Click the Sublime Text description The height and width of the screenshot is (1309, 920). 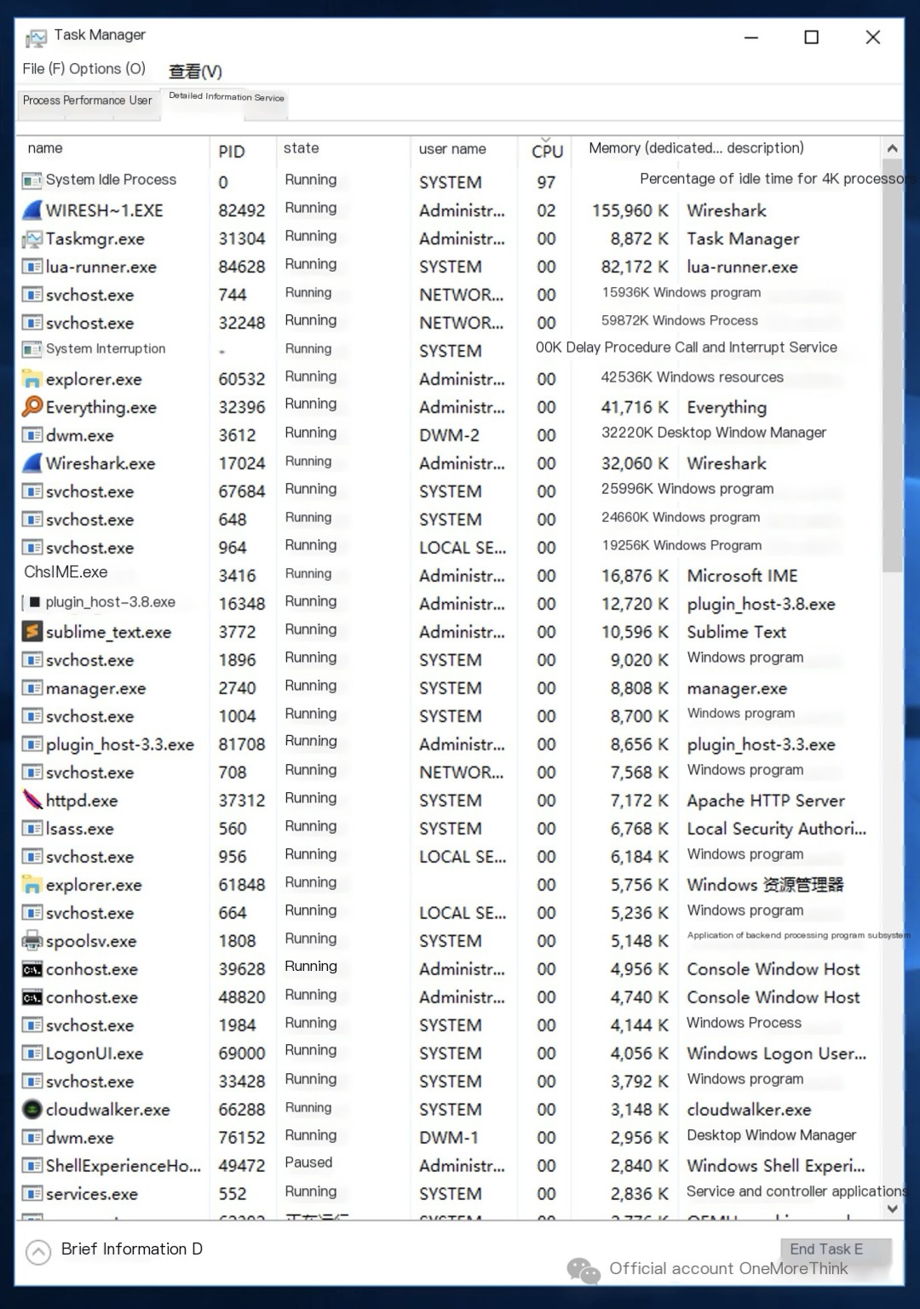736,632
